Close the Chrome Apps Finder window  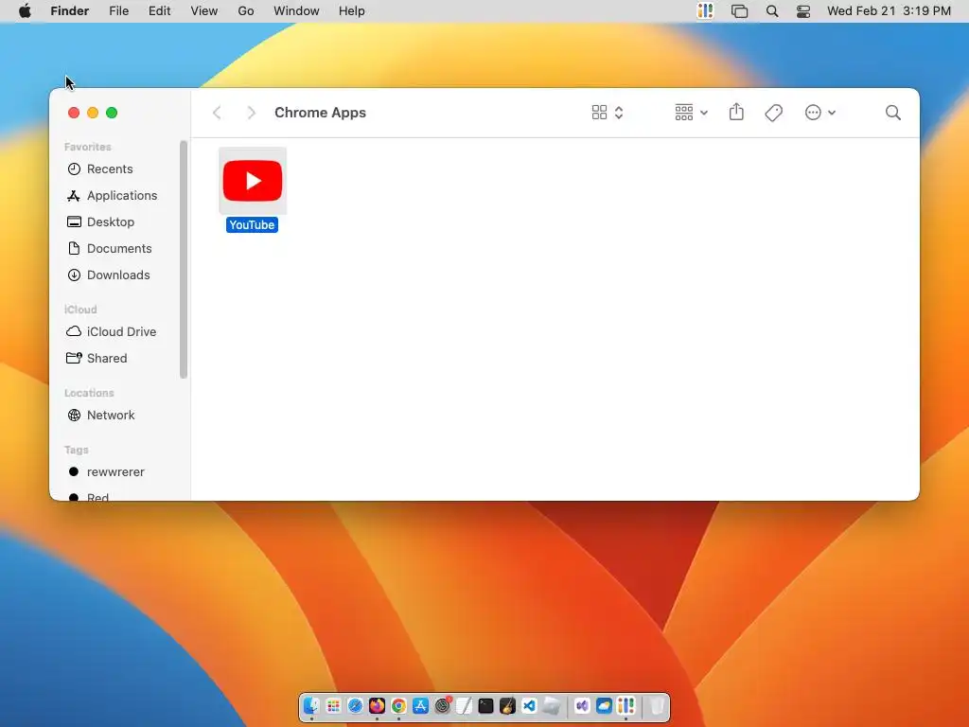pos(74,113)
